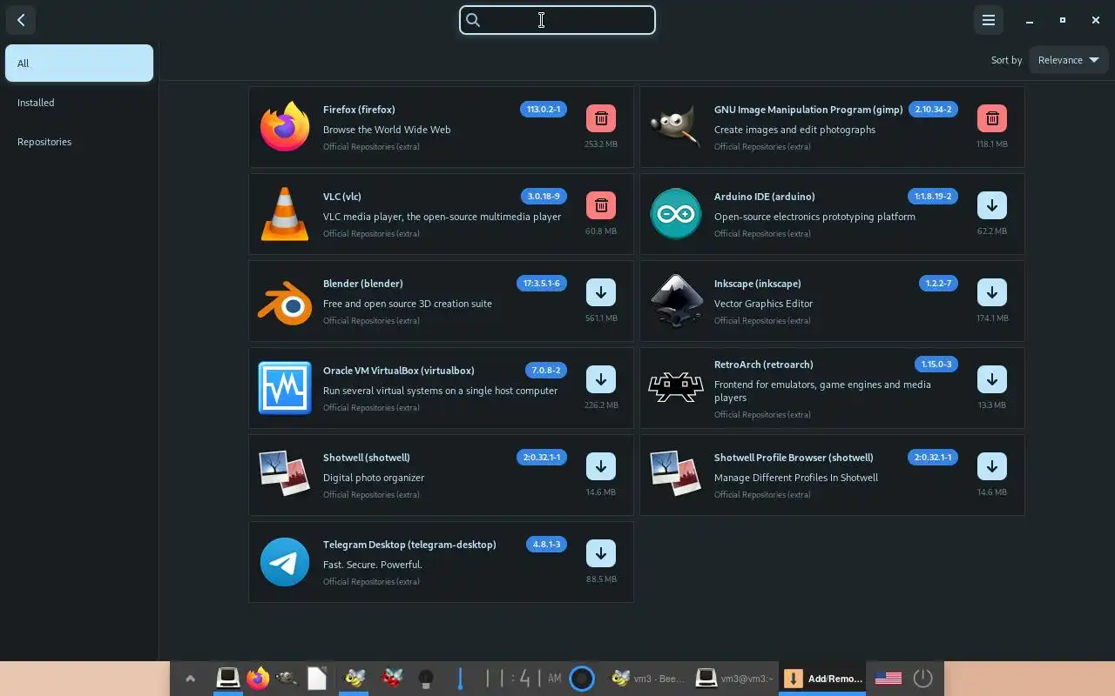This screenshot has width=1115, height=696.
Task: Launch Firefox from the taskbar
Action: click(x=257, y=678)
